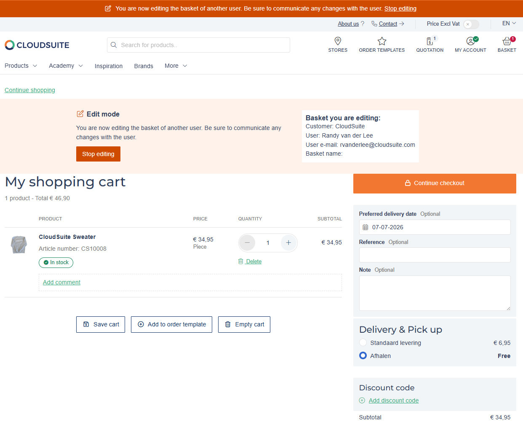Click the calendar icon in delivery date
Screen dimensions: 523x424
[x=366, y=227]
